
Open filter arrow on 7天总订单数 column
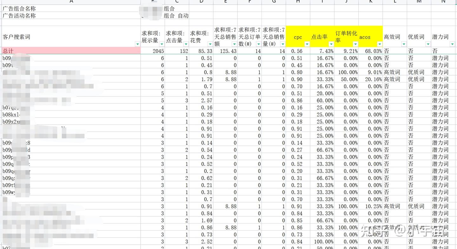coord(259,44)
